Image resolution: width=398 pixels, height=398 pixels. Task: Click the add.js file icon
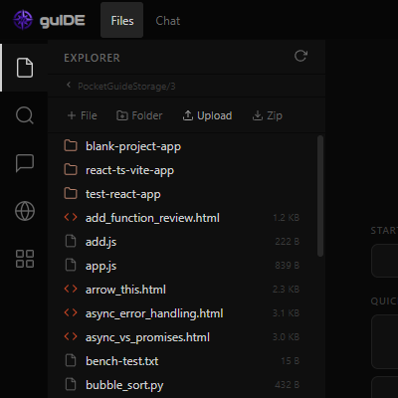(71, 242)
